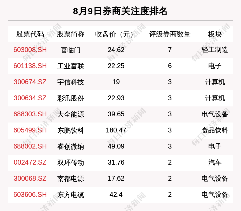Click closing price 180.47

click(116, 130)
